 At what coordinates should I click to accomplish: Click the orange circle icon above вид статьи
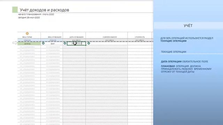coord(27,33)
